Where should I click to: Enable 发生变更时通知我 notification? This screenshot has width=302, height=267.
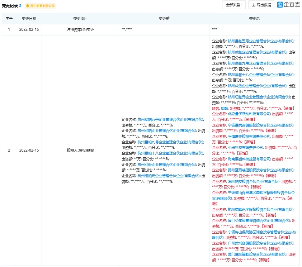pos(42,6)
